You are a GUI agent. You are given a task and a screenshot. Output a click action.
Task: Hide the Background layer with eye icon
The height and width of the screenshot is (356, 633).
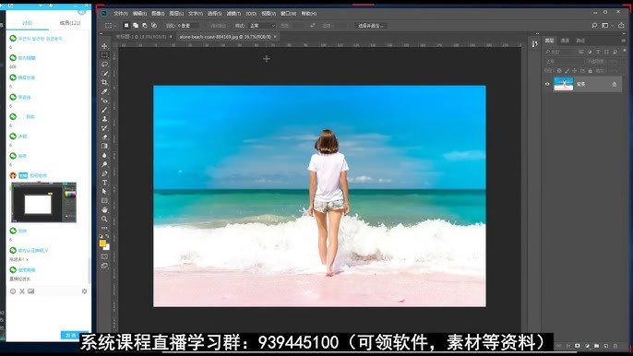547,84
